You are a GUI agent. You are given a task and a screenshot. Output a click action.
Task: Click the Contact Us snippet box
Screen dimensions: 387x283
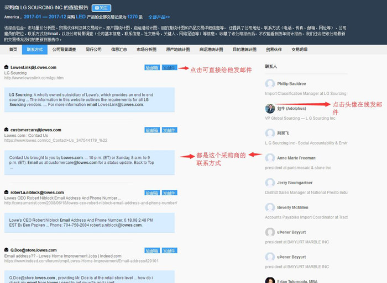tap(90, 163)
